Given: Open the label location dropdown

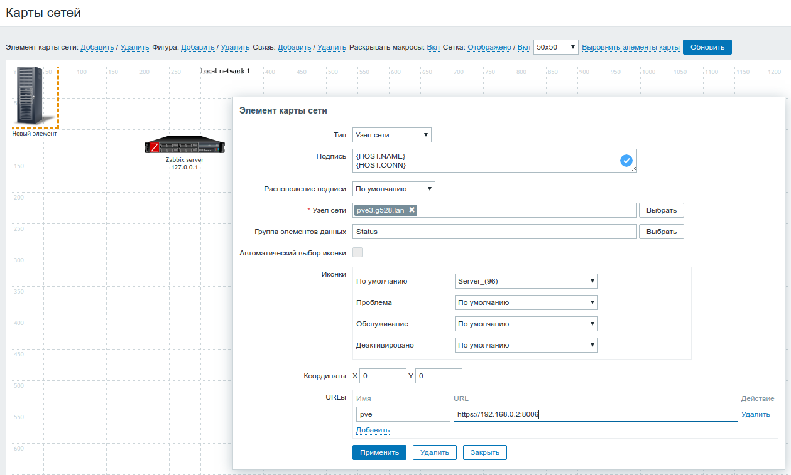Looking at the screenshot, I should [394, 189].
